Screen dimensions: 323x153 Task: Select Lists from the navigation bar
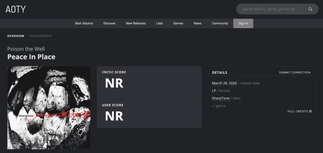coord(159,23)
